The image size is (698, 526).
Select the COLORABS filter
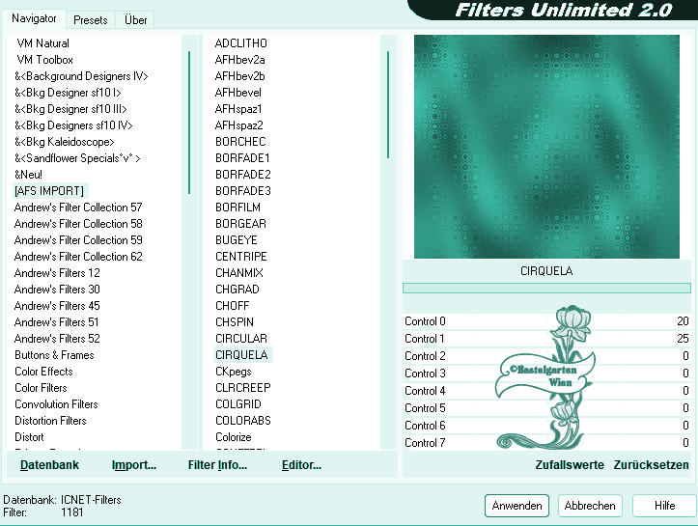pos(242,421)
